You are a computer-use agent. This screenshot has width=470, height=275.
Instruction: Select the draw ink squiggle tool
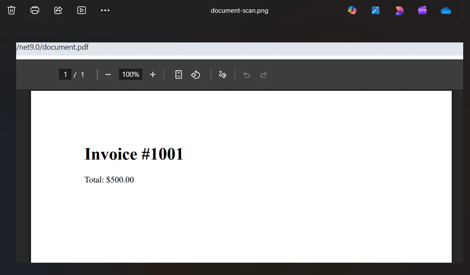click(x=223, y=75)
